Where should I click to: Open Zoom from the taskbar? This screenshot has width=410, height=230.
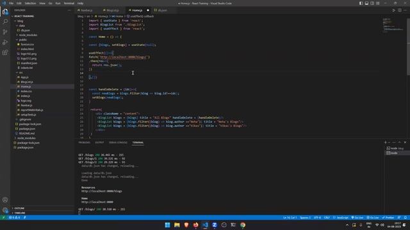(x=215, y=225)
